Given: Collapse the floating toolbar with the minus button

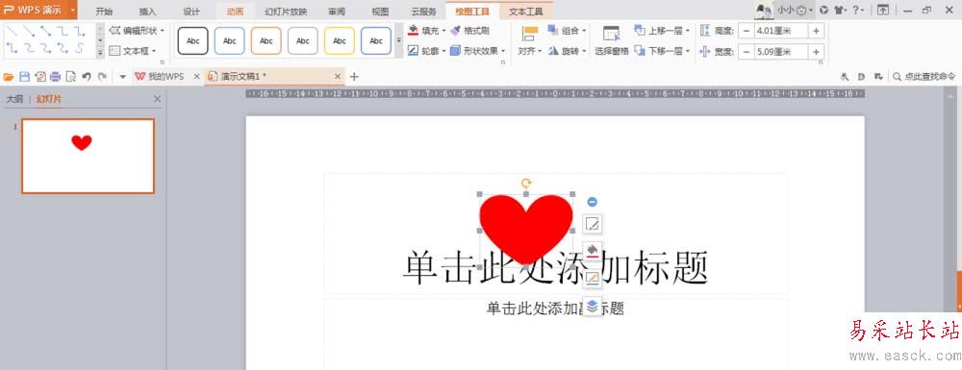Looking at the screenshot, I should (x=592, y=202).
